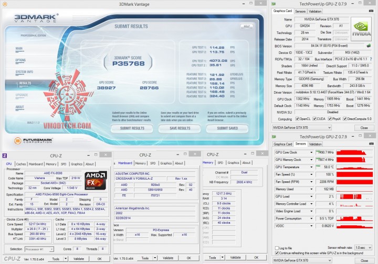Screen dimensions: 378x264
Task: Open the Caches tab in CPU-Z
Action: coord(20,164)
